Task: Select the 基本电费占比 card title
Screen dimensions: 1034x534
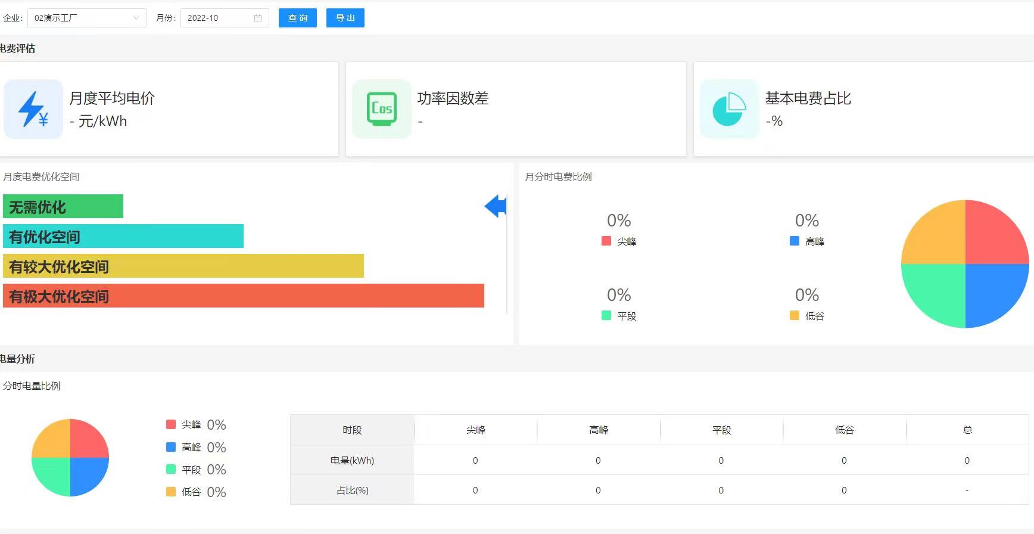Action: (808, 98)
